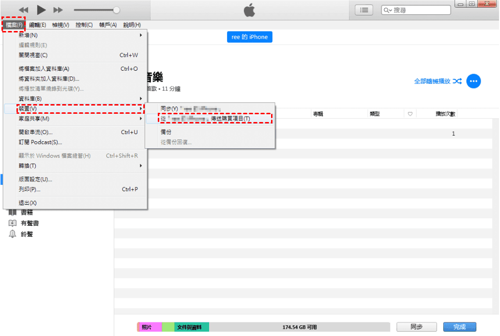
Task: Click the Next track fast-forward icon
Action: (x=58, y=10)
